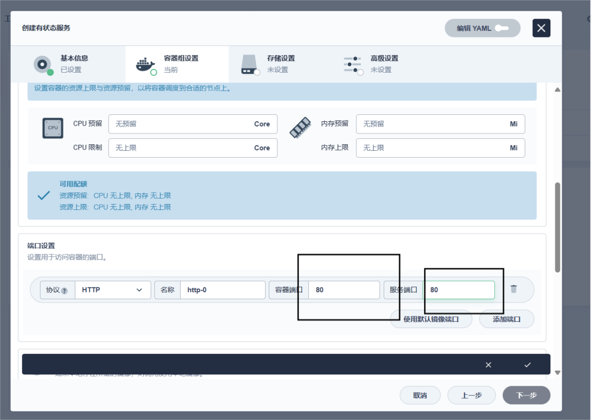Viewport: 591px width, 420px height.
Task: Open the 容器组设置 step tab
Action: coord(177,64)
